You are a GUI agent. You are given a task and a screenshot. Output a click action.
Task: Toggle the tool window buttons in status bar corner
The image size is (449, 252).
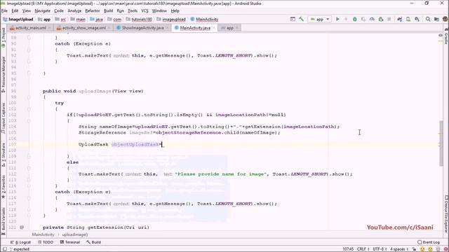[5, 249]
